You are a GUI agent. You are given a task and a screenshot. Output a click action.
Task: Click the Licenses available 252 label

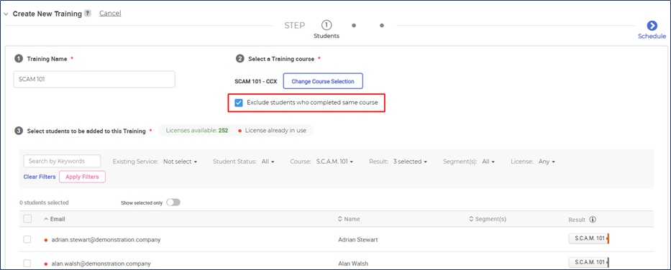click(x=197, y=131)
